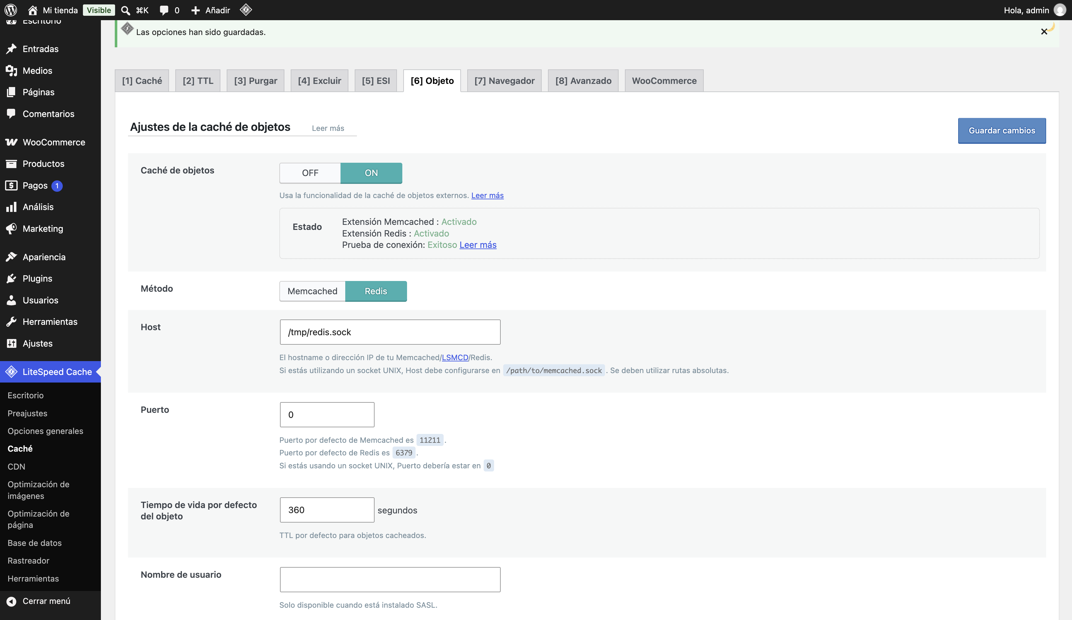Click the Herramientas wrench icon
Image resolution: width=1072 pixels, height=620 pixels.
pyautogui.click(x=11, y=322)
